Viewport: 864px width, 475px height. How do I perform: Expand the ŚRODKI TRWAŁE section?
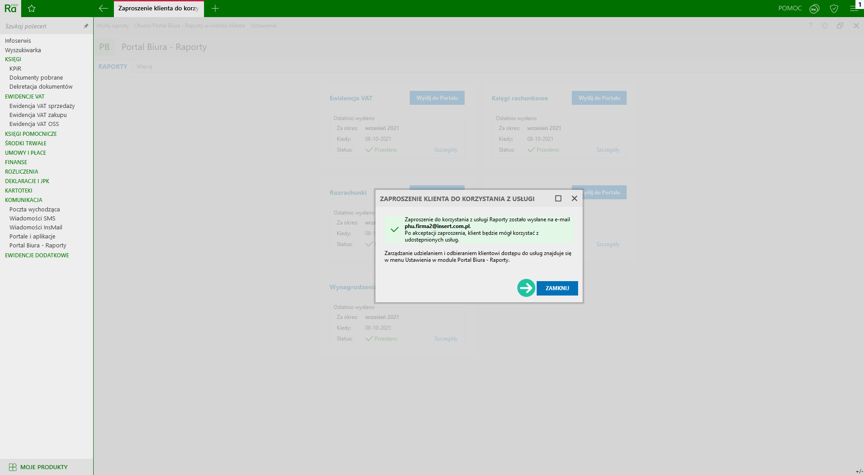[26, 143]
